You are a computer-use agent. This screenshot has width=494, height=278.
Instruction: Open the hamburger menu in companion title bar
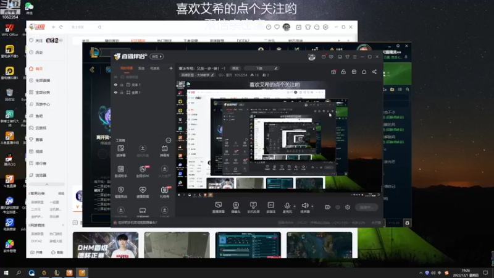[x=354, y=57]
